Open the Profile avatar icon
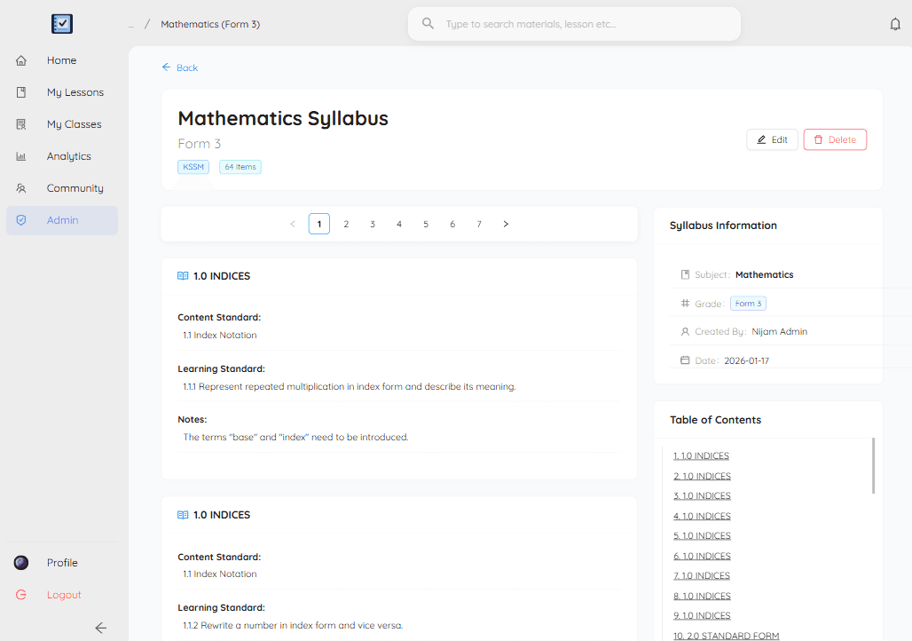 [20, 562]
